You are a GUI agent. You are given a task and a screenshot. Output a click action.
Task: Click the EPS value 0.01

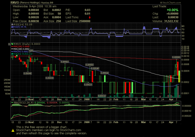pyautogui.click(x=87, y=14)
